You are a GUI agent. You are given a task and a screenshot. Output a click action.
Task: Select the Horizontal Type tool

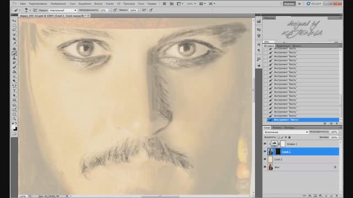coord(14,91)
